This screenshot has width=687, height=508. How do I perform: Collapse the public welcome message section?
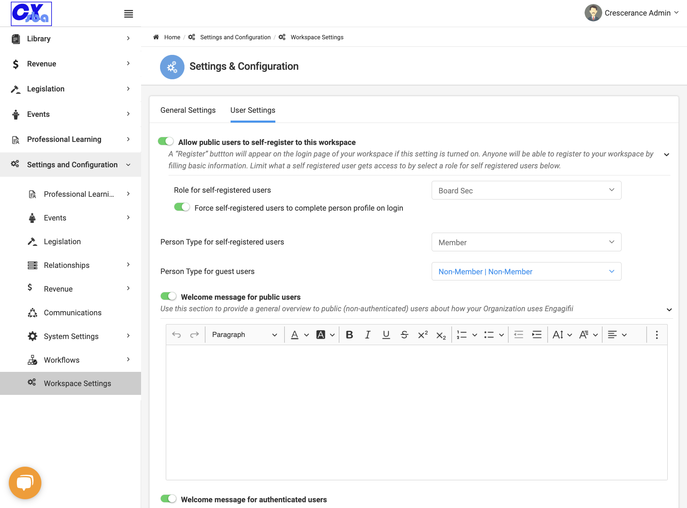click(x=669, y=310)
